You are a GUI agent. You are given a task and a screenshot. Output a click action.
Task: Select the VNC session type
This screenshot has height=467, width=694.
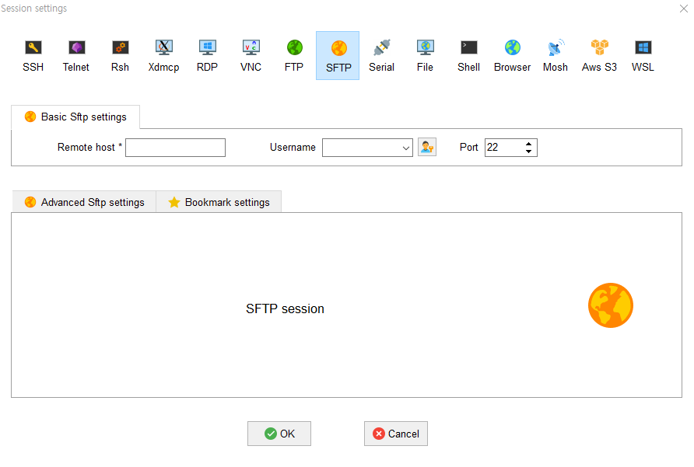pyautogui.click(x=251, y=56)
